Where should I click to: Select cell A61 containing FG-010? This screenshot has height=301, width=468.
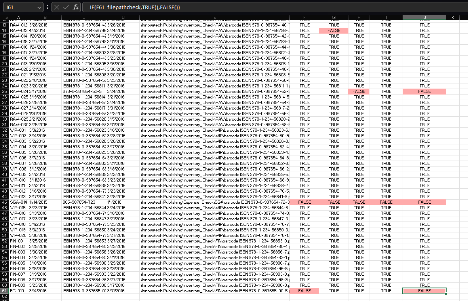tap(19, 291)
